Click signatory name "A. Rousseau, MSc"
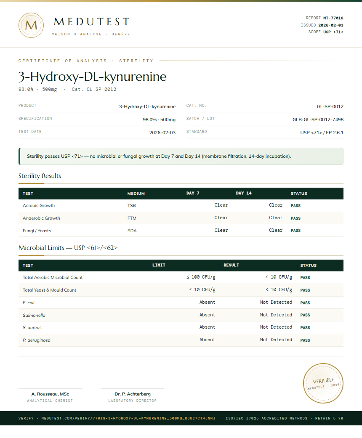 pyautogui.click(x=50, y=394)
